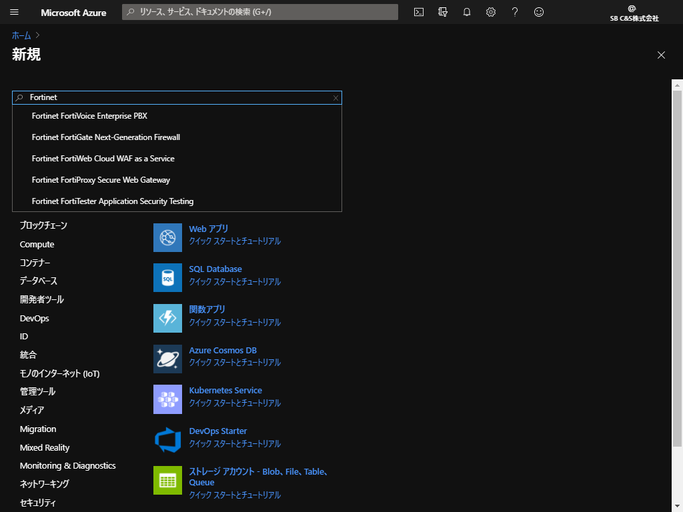
Task: Click the DevOps Starter icon
Action: (167, 440)
